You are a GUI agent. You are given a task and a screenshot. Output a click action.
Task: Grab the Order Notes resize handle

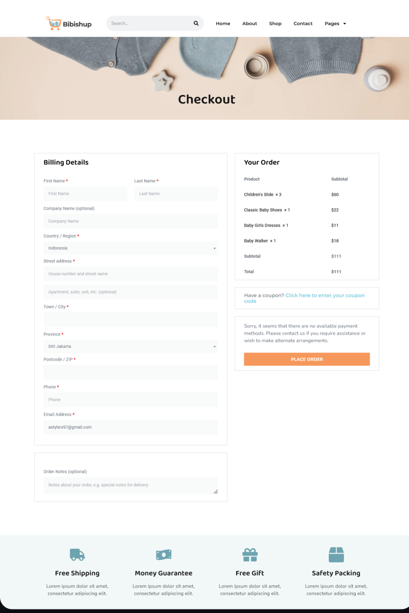pos(215,491)
